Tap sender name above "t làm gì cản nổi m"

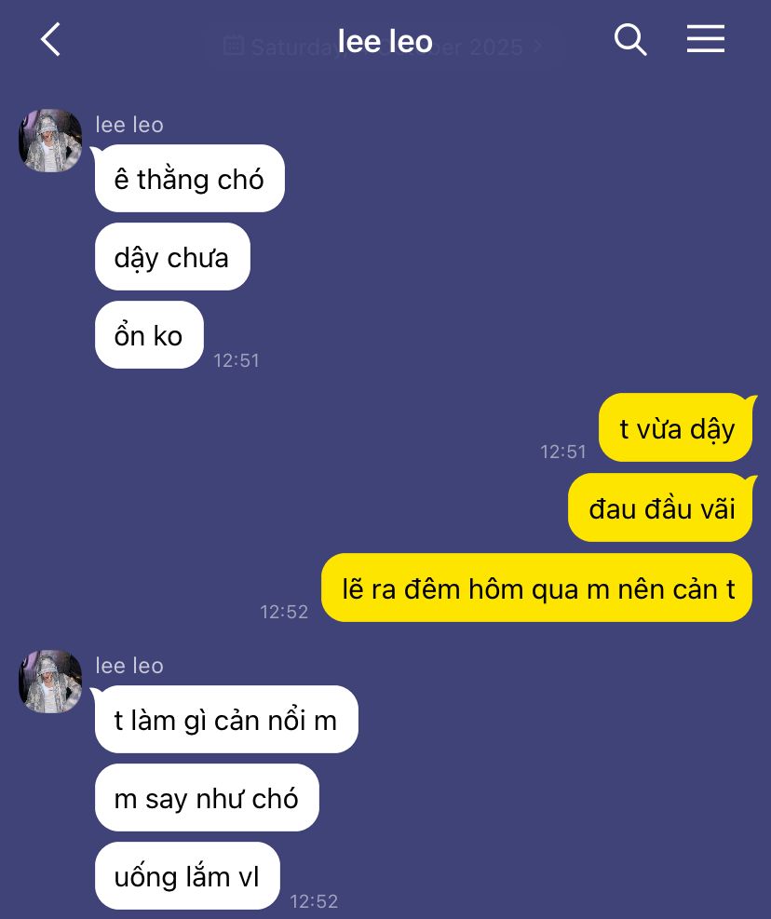click(129, 666)
